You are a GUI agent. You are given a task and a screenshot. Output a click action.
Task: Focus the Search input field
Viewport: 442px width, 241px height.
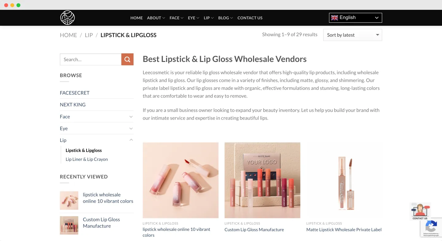pyautogui.click(x=91, y=59)
